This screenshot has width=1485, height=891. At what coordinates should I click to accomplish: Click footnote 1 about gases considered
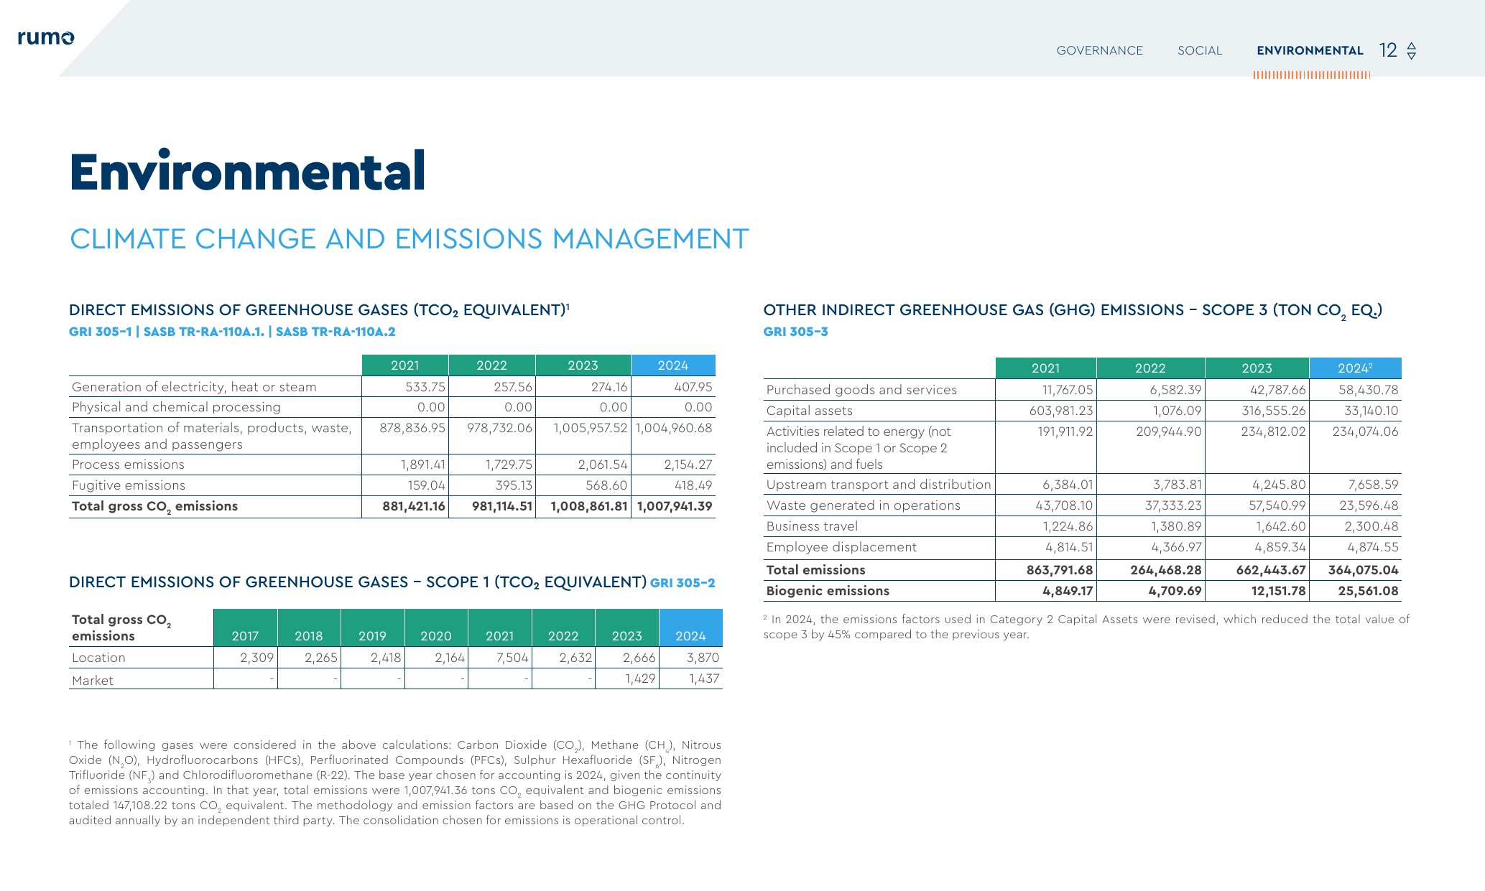coord(395,783)
